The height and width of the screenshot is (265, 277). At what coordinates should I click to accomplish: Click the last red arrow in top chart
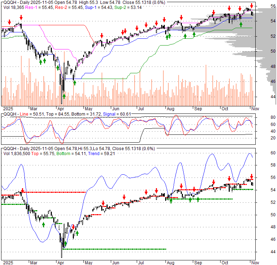[252, 6]
